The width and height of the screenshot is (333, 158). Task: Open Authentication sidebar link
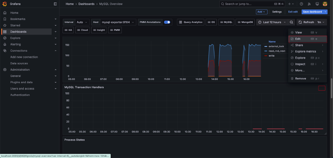(20, 95)
